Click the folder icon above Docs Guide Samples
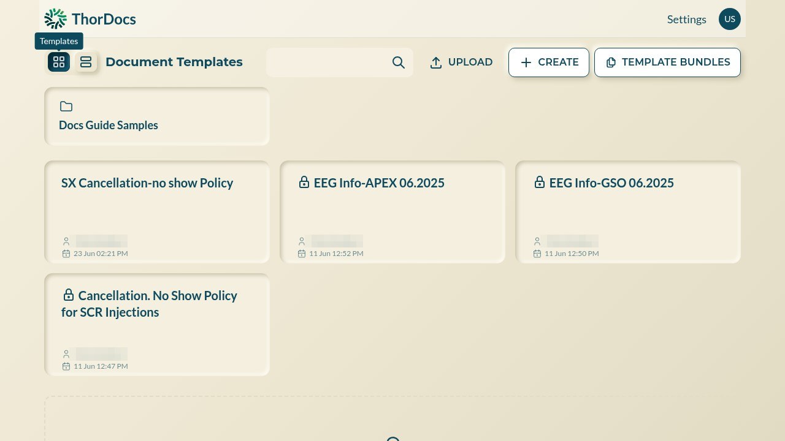Screen dimensions: 785x441 pos(66,107)
